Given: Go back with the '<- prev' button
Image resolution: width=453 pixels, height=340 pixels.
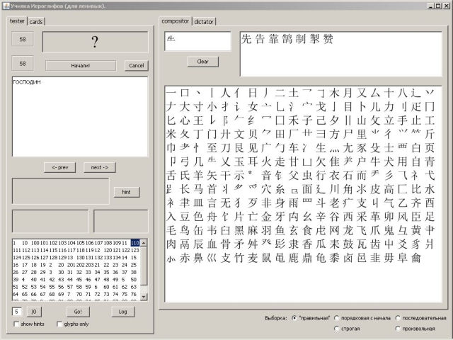Looking at the screenshot, I should [59, 167].
